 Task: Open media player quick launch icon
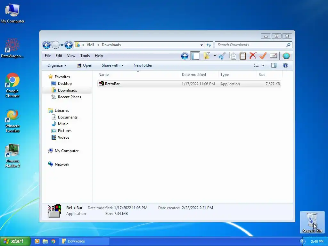pos(37,241)
